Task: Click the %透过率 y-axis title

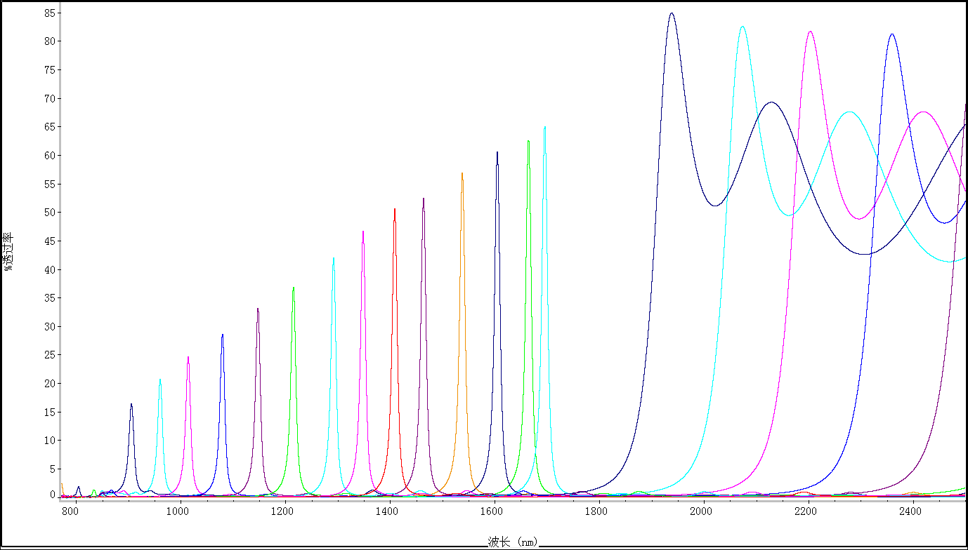Action: click(x=8, y=251)
